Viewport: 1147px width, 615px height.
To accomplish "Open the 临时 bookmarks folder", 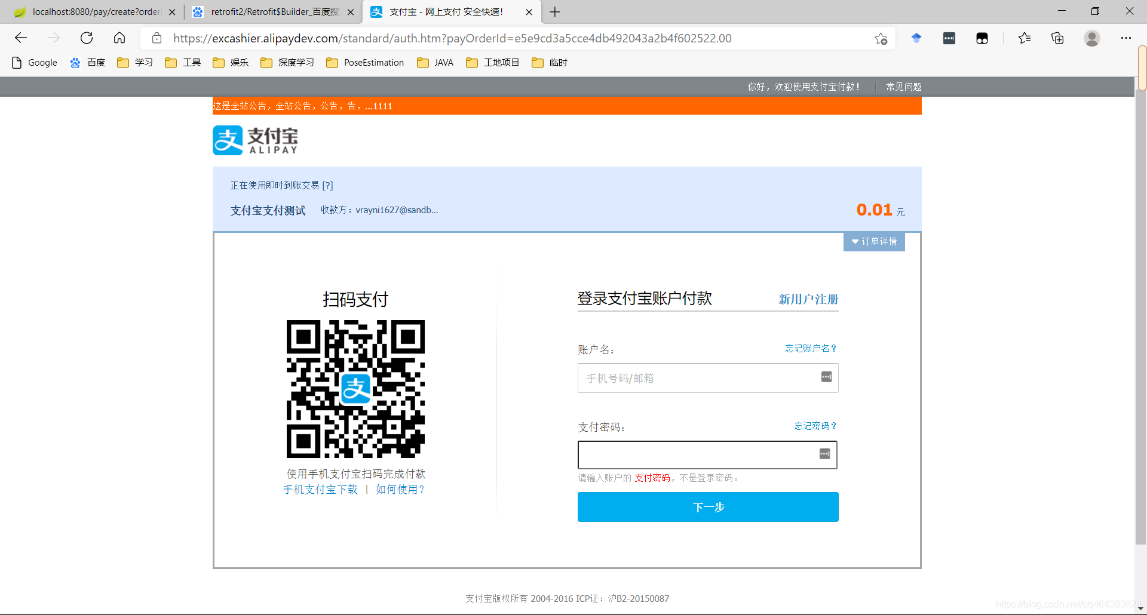I will click(x=550, y=63).
